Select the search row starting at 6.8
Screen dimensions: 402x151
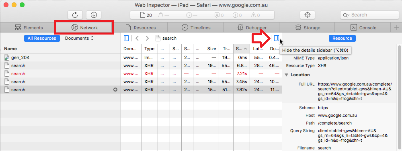click(141, 65)
